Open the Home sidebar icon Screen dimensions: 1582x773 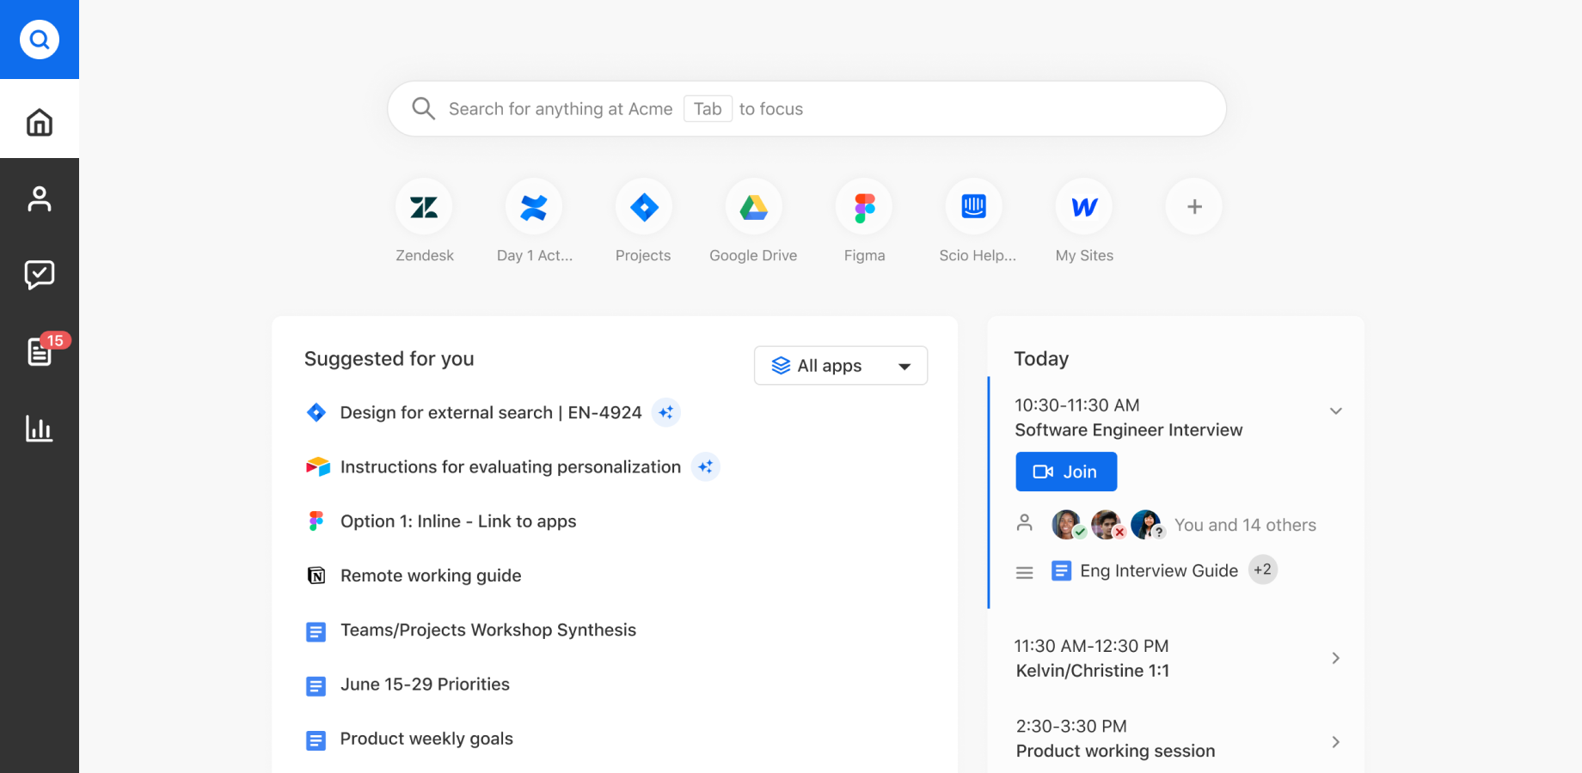tap(40, 122)
